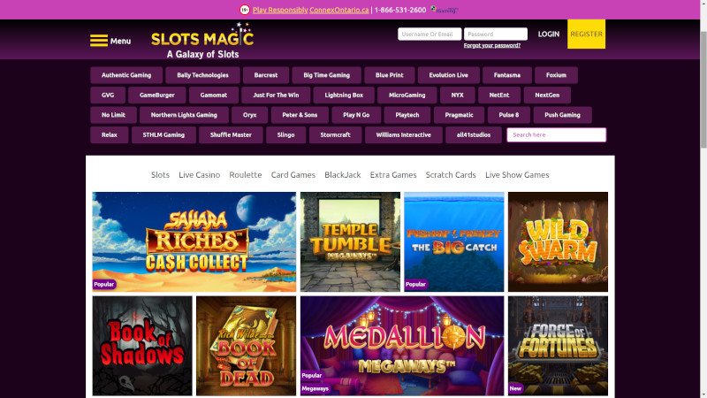This screenshot has height=398, width=707.
Task: Launch the Temple Tumble Megaways game tile
Action: tap(350, 241)
